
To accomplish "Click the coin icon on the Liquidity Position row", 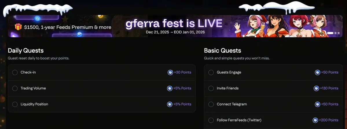I will (x=170, y=104).
